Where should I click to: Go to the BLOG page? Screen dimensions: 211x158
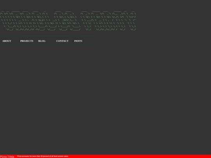click(42, 41)
